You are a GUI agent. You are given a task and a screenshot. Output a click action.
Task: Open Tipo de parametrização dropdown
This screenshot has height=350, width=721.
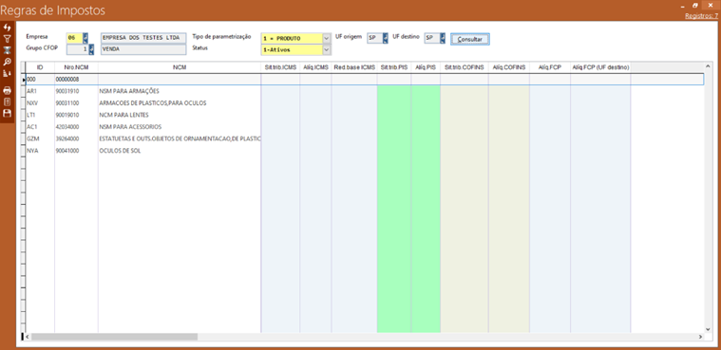[327, 38]
